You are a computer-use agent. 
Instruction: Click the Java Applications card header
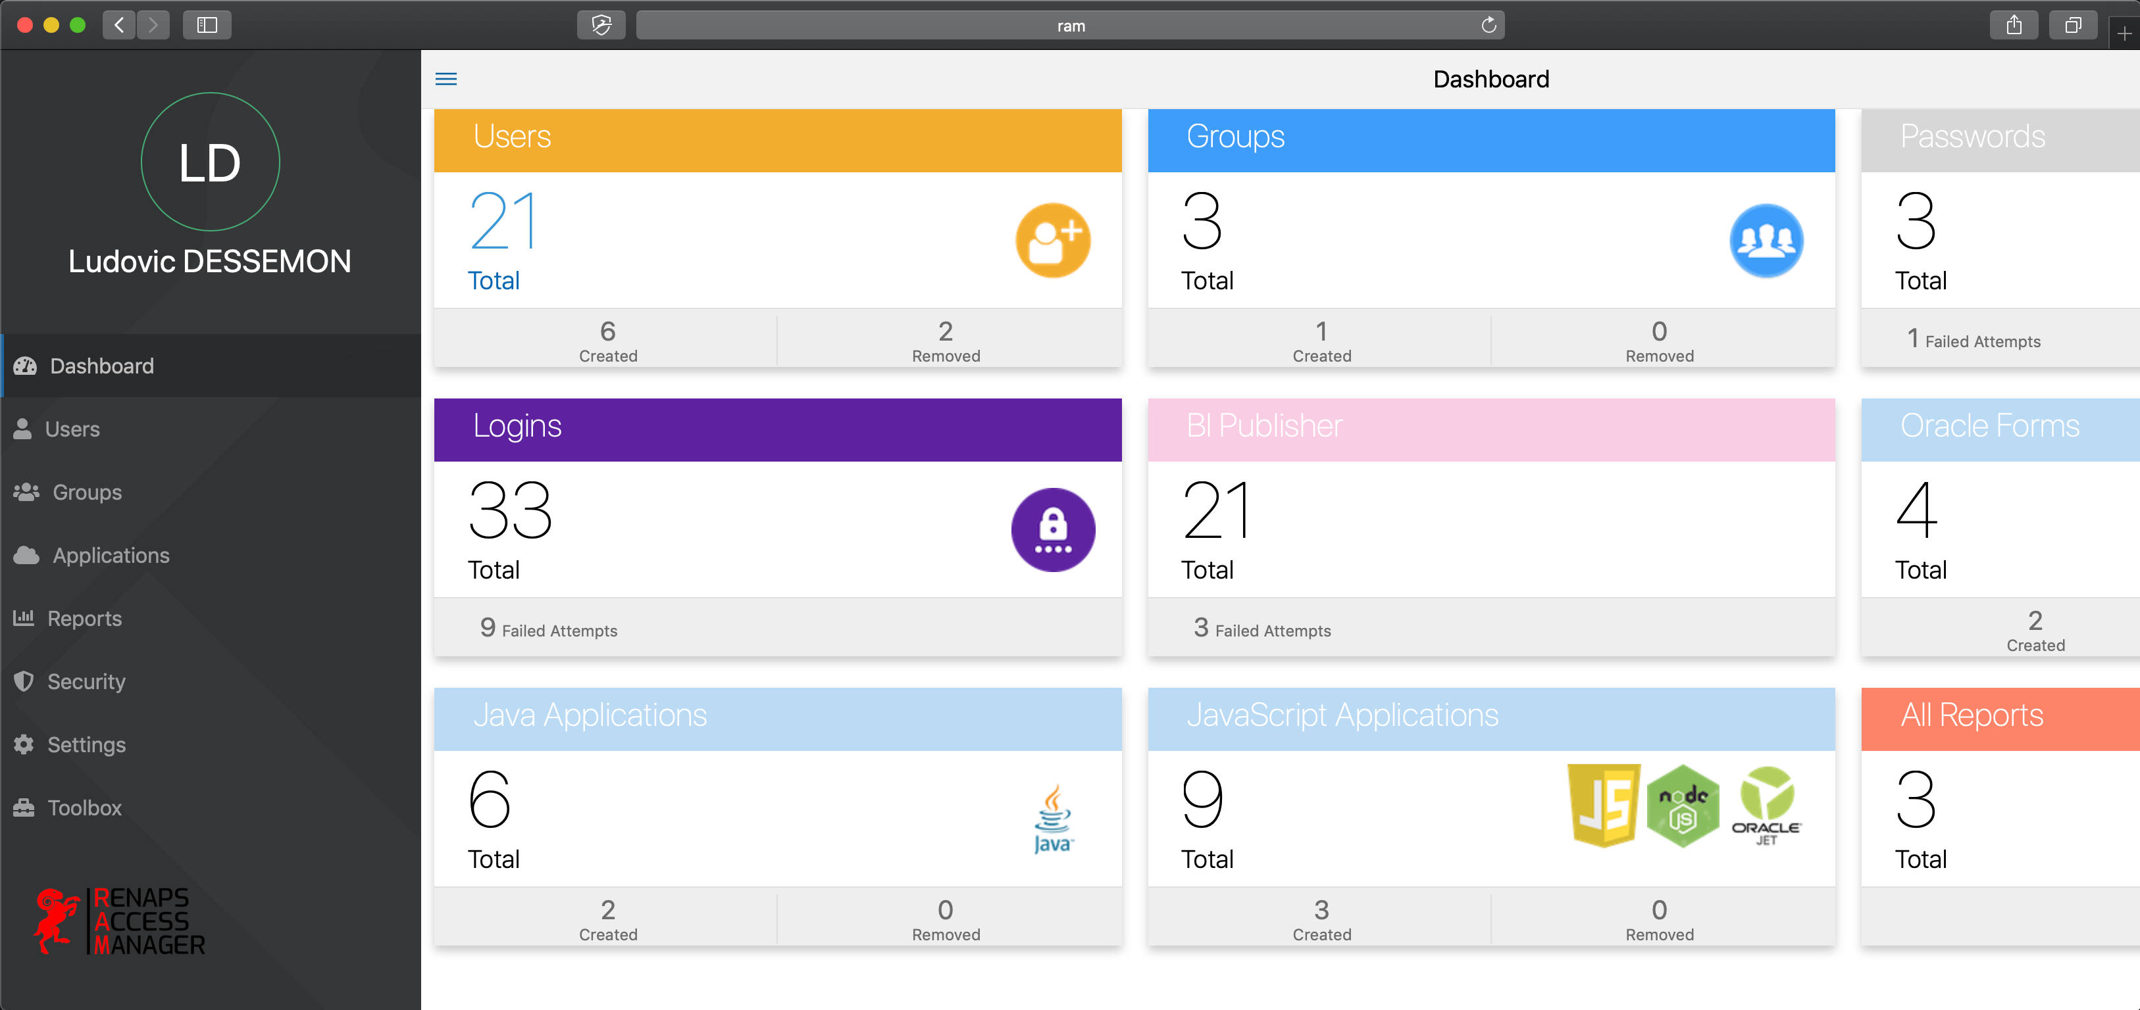[778, 719]
